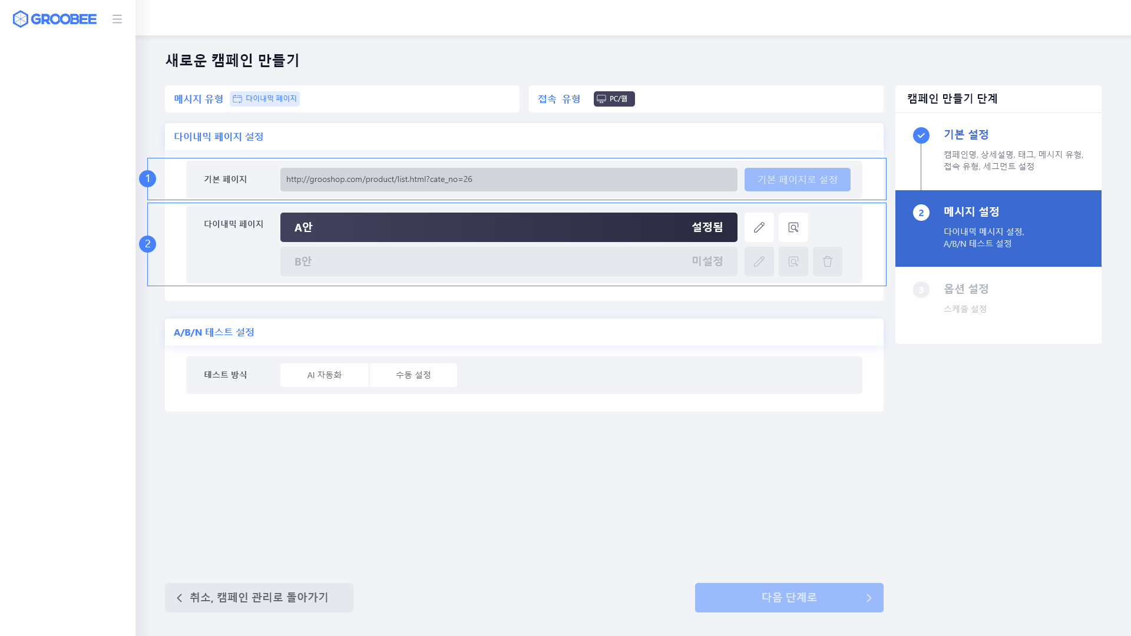Click the 다이내믹 페이지 message type badge
This screenshot has width=1131, height=636.
click(x=264, y=99)
